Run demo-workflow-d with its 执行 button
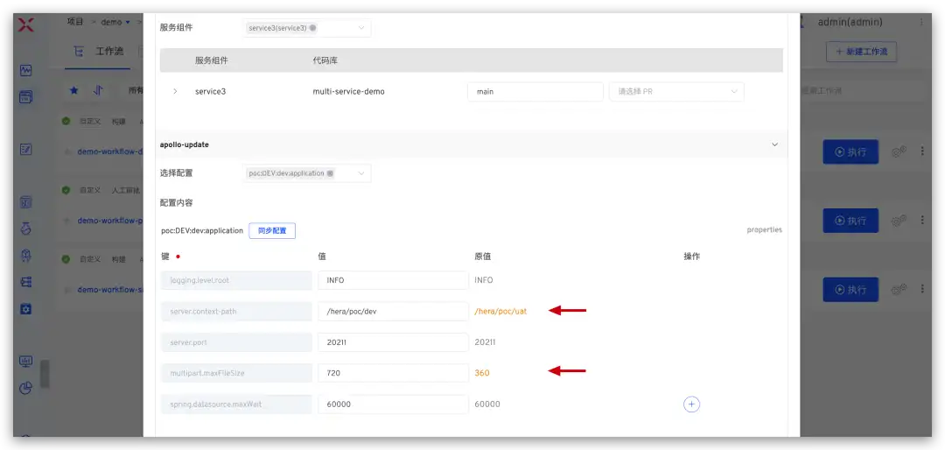Viewport: 945px width, 450px height. 850,152
